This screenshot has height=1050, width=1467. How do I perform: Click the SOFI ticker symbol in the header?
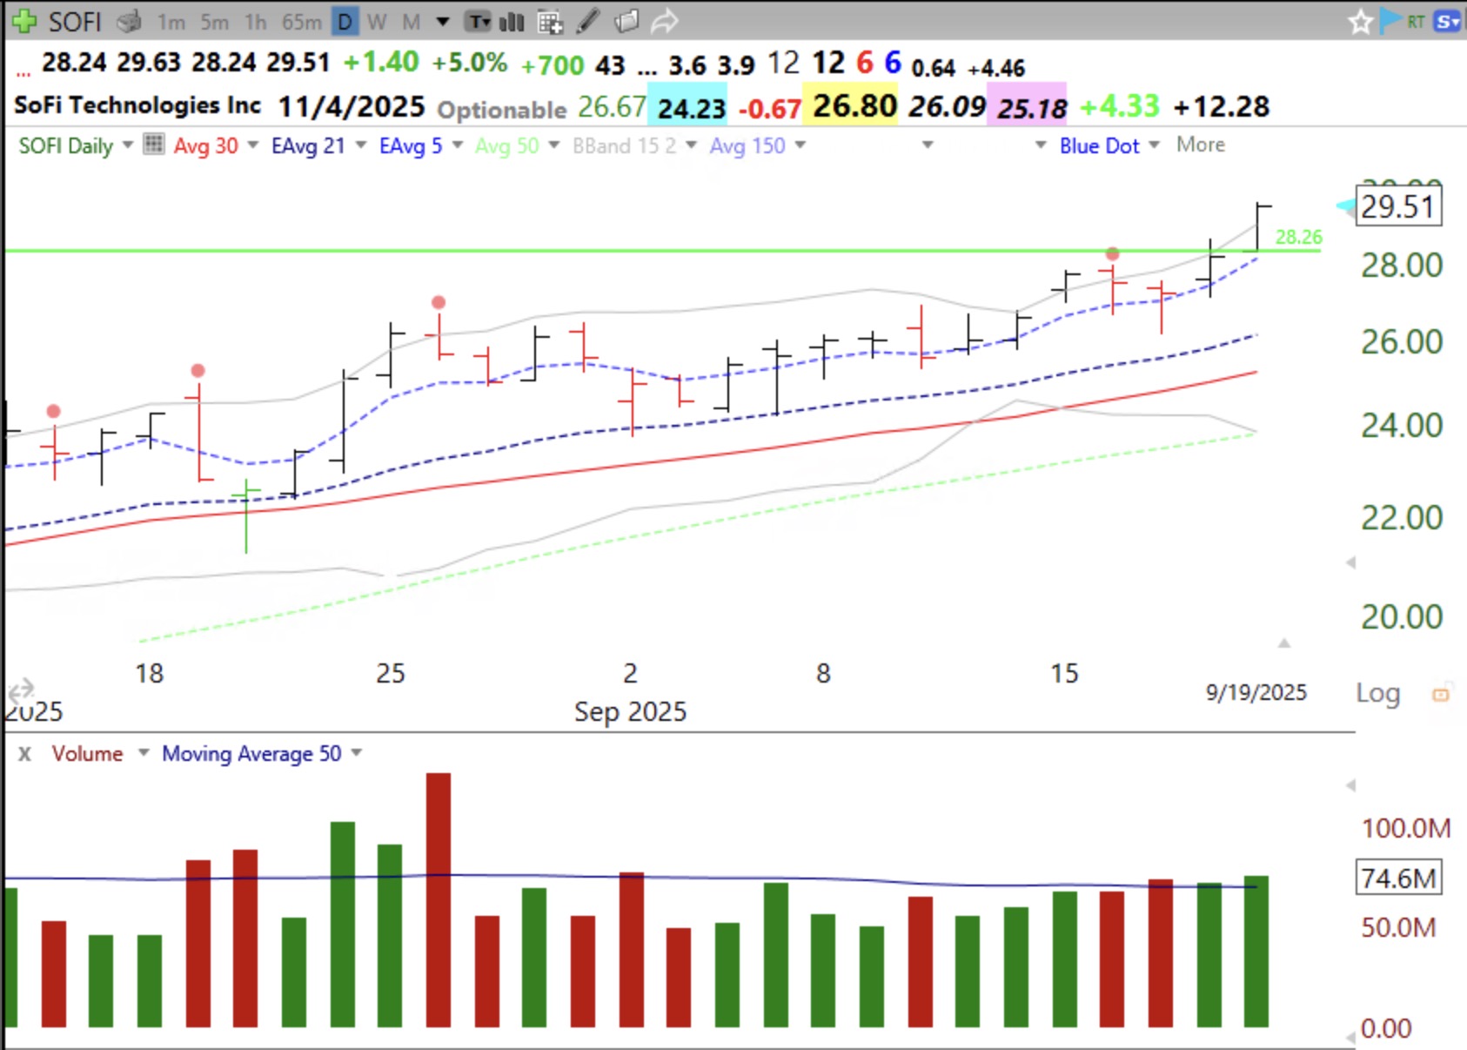[x=75, y=22]
